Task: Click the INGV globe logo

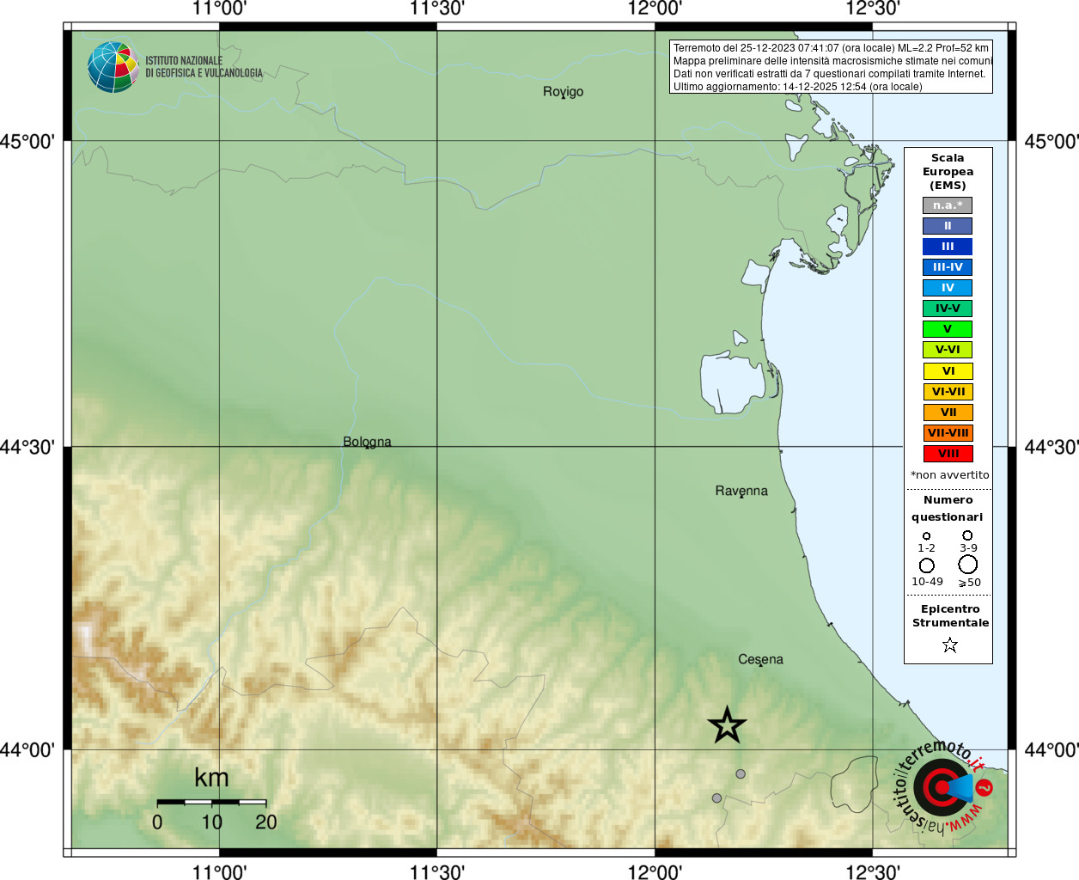Action: click(x=113, y=66)
